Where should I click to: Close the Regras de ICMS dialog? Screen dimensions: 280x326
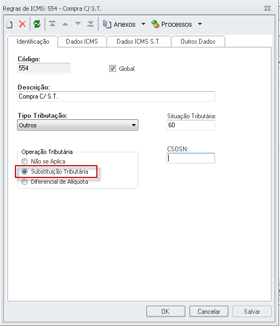point(268,9)
